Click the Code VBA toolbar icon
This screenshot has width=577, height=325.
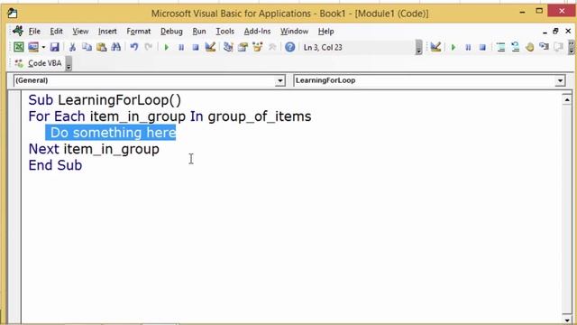[19, 63]
